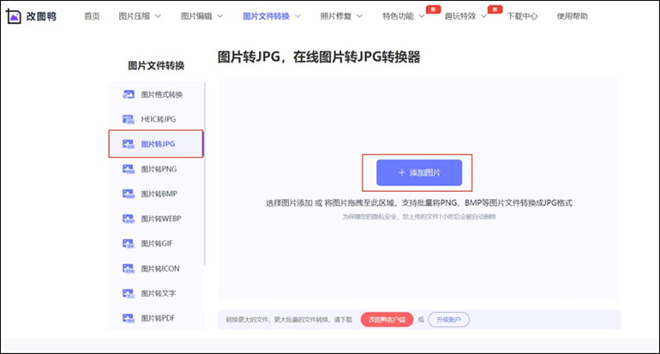This screenshot has height=354, width=660.
Task: Click the red 改图鸭客户端 download button
Action: (x=387, y=320)
